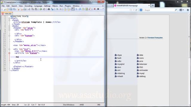Image resolution: width=191 pixels, height=107 pixels.
Task: Toggle Show All Characters pilcrow icon
Action: click(x=76, y=9)
